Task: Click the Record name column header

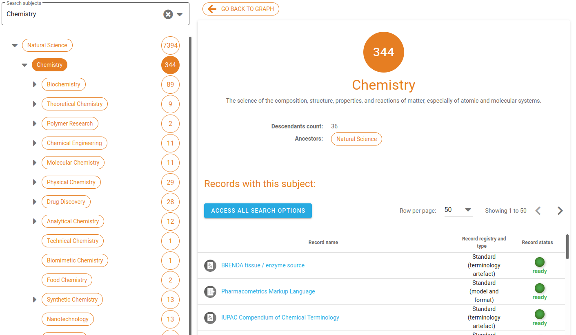Action: point(323,242)
